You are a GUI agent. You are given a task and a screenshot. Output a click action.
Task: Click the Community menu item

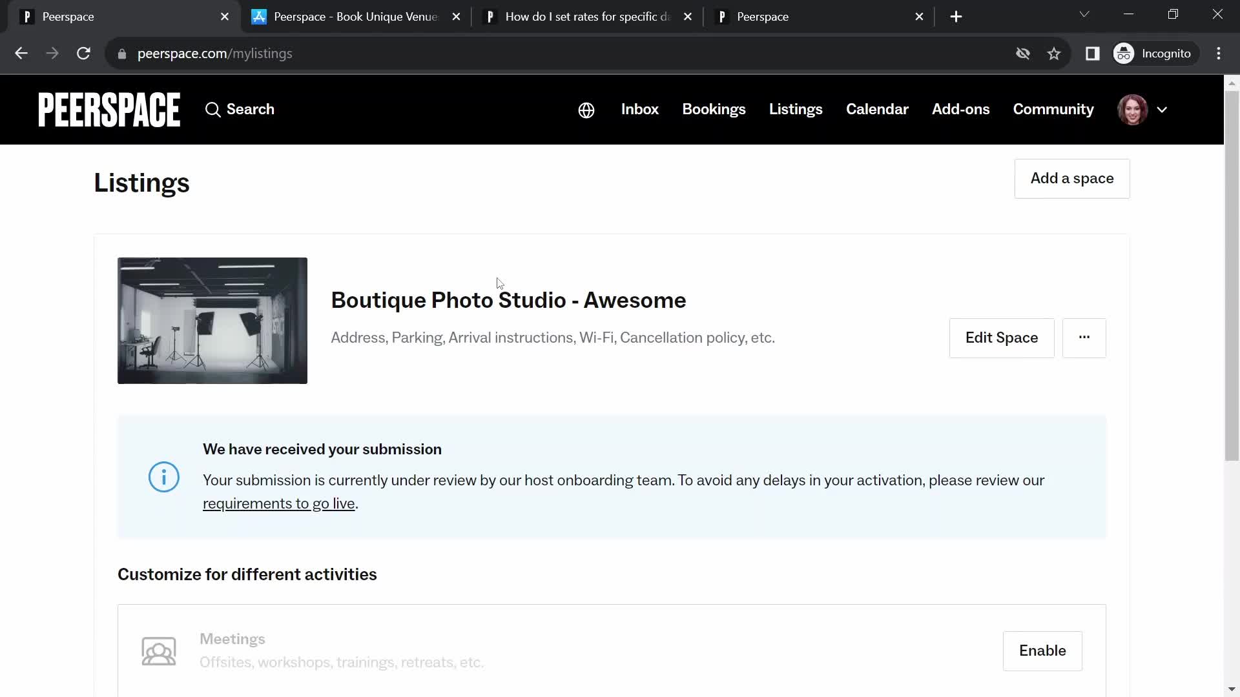[x=1053, y=109]
